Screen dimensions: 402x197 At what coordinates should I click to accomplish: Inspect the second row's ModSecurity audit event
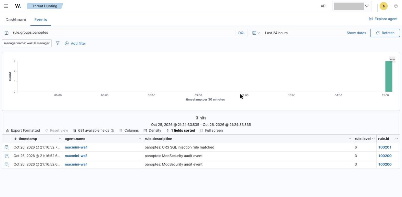pyautogui.click(x=7, y=156)
